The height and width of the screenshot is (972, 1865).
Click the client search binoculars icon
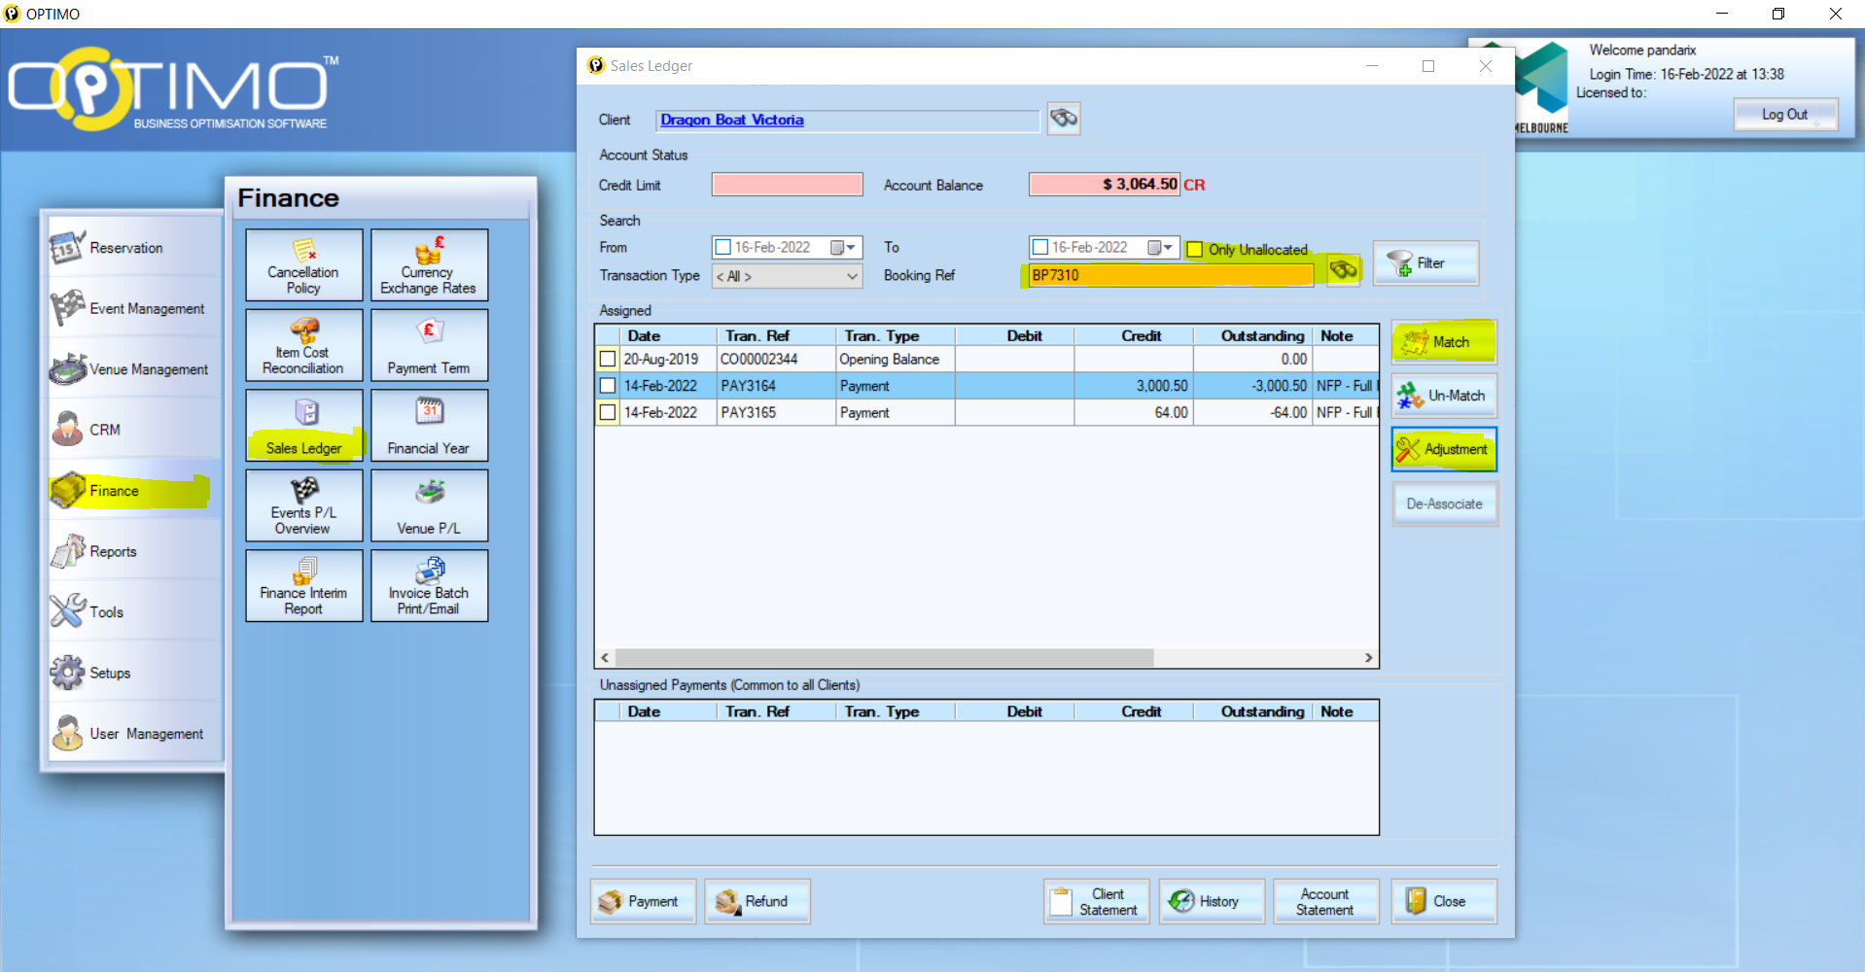[x=1064, y=119]
